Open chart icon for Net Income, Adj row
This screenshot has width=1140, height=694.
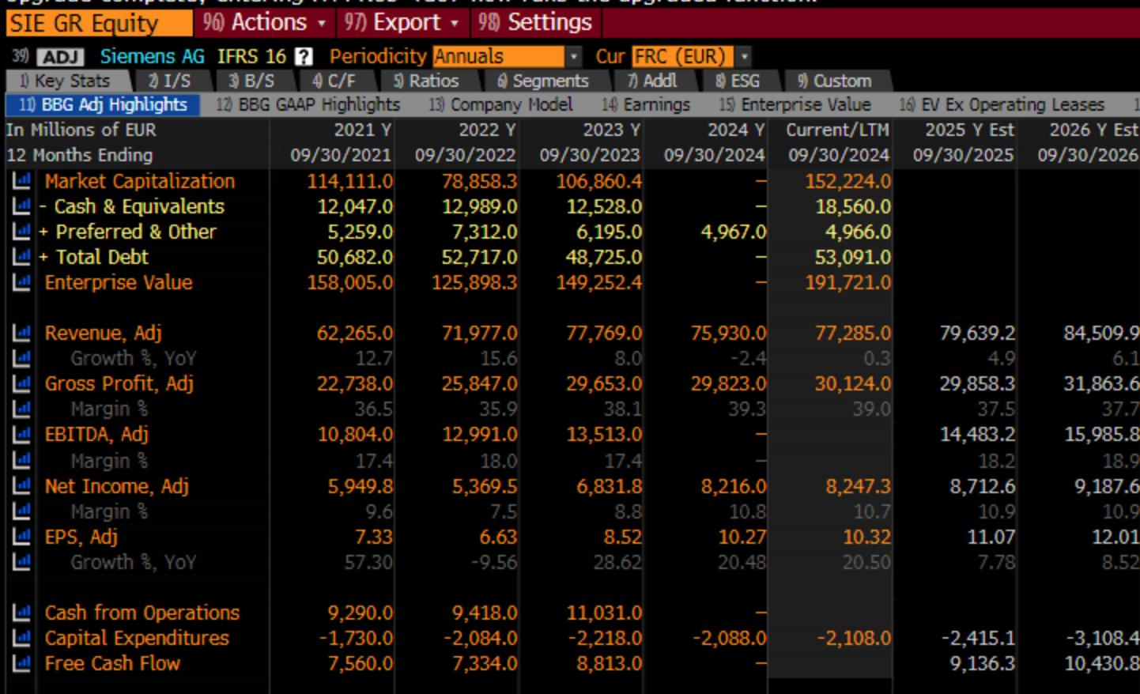21,485
